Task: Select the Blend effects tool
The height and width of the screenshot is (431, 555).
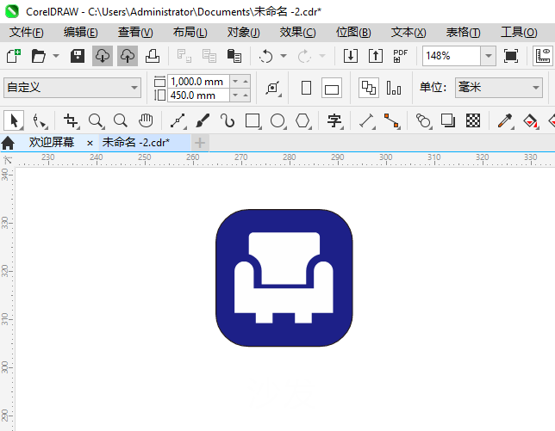Action: pos(423,120)
